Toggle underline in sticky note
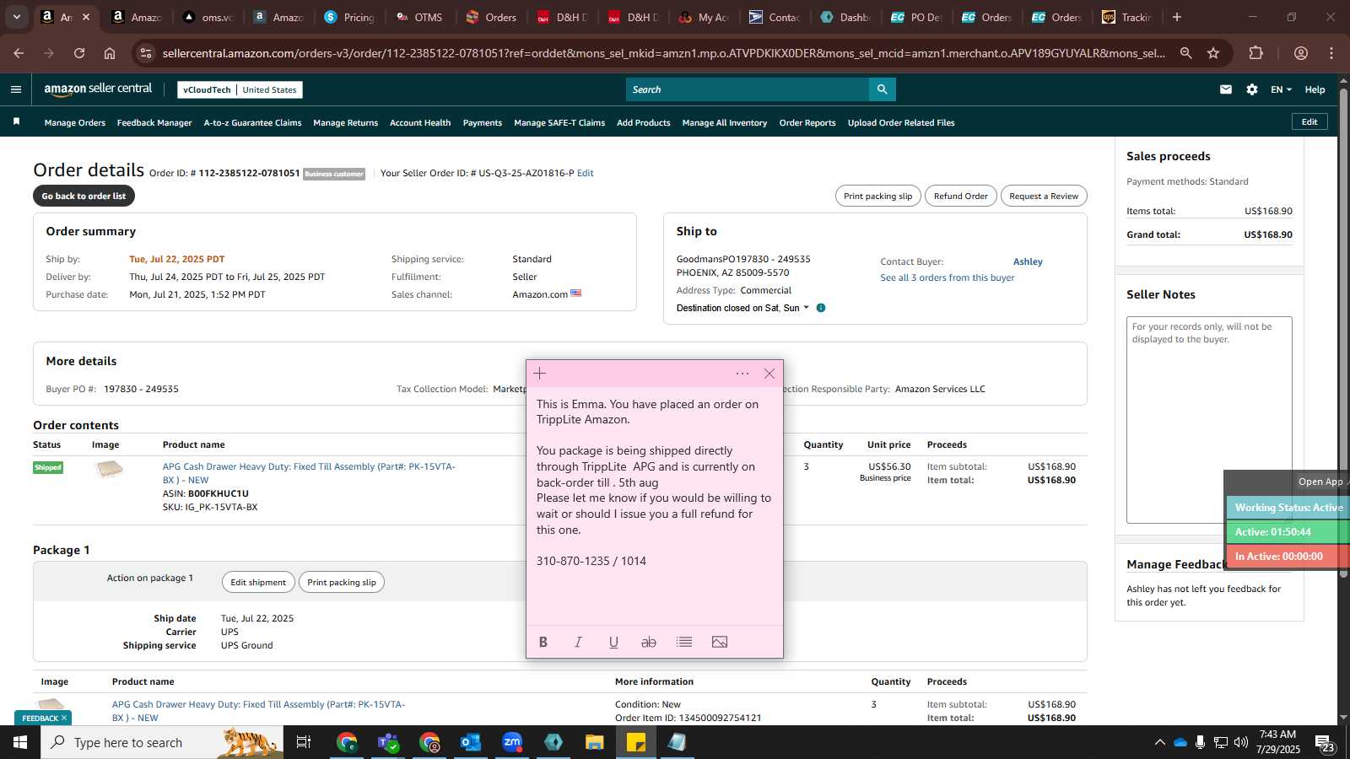Viewport: 1350px width, 759px height. point(613,642)
